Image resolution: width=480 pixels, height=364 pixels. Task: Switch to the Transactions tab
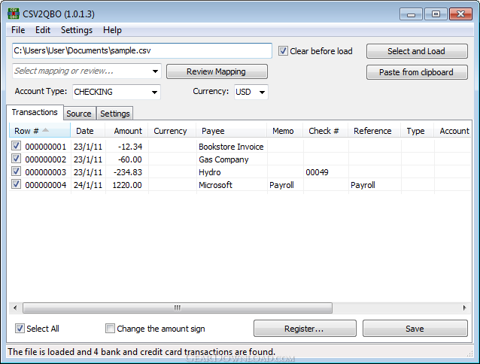(x=35, y=112)
